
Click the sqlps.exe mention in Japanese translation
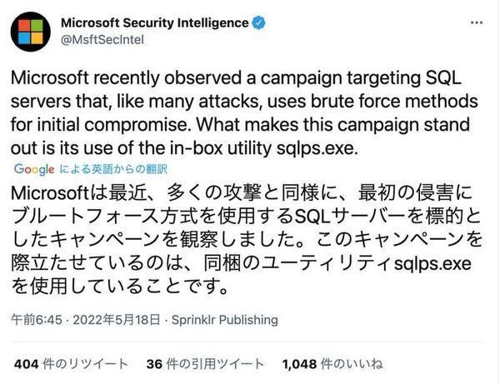point(432,264)
